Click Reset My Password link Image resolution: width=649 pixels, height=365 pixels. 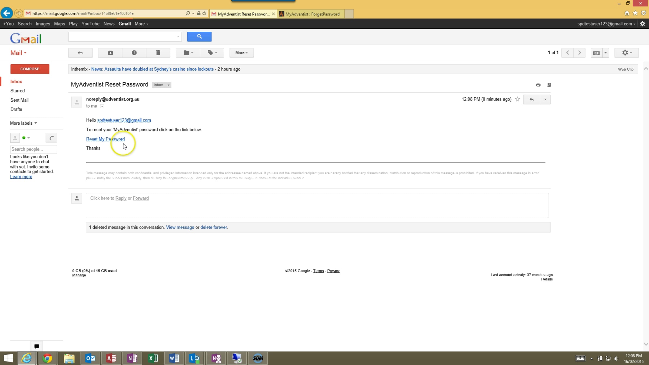(105, 139)
